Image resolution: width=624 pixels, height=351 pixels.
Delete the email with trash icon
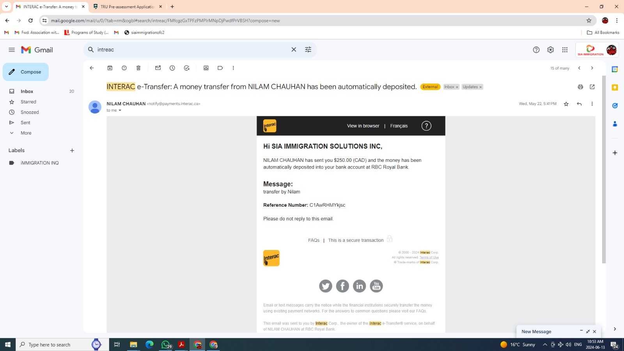[x=138, y=68]
